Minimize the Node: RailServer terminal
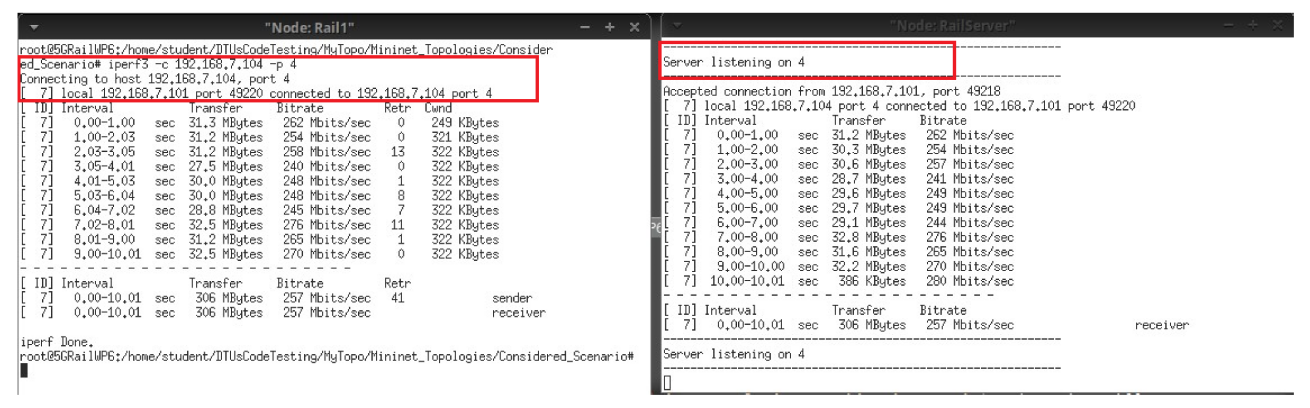 click(x=1228, y=25)
